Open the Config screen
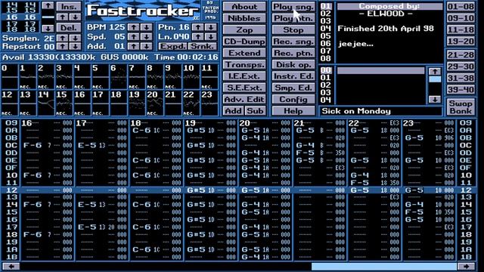The image size is (484, 272). pyautogui.click(x=293, y=99)
